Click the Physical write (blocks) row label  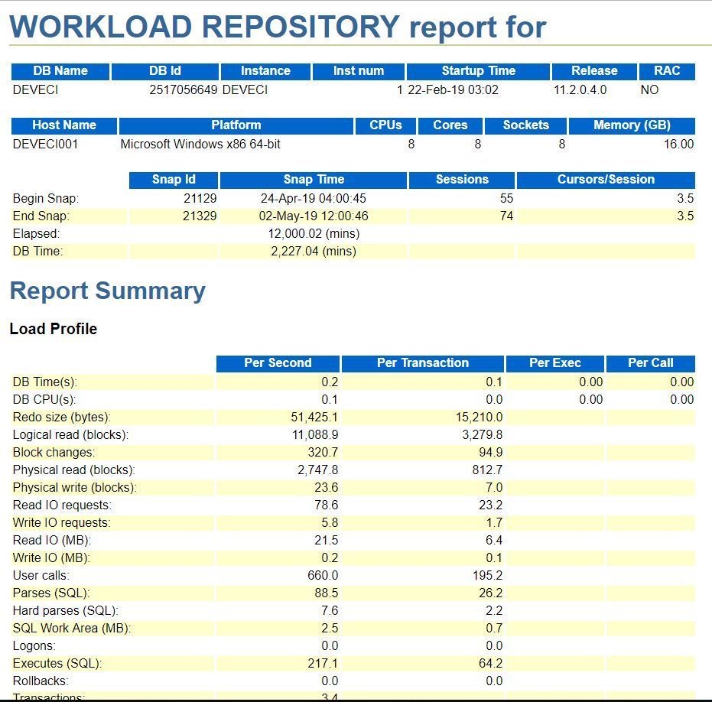click(74, 488)
